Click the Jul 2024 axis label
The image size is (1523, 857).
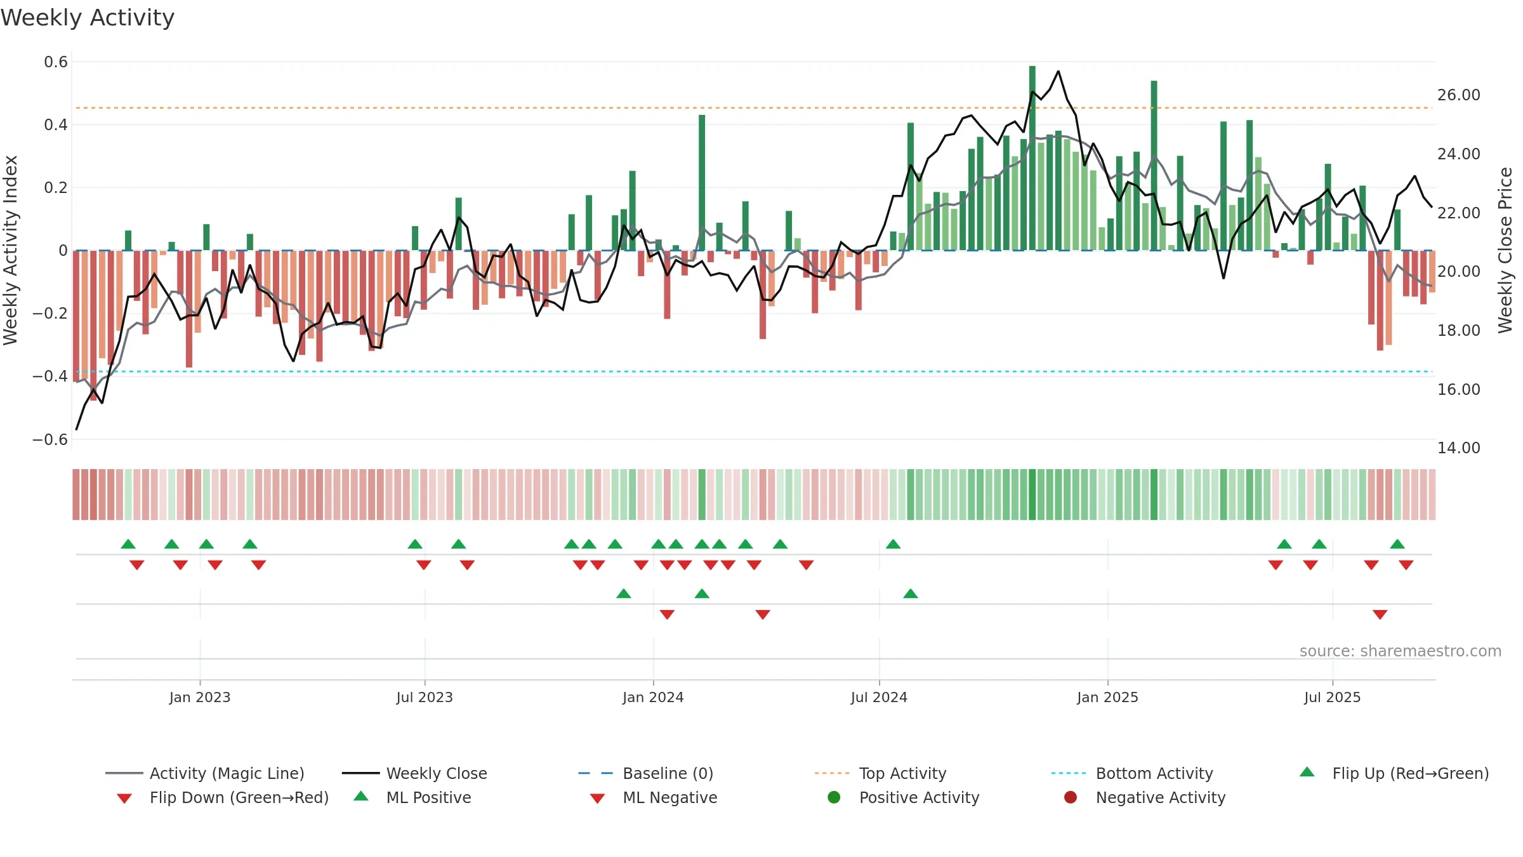pos(879,697)
